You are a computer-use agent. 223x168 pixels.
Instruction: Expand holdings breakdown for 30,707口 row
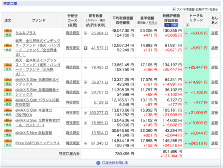[x=86, y=92]
